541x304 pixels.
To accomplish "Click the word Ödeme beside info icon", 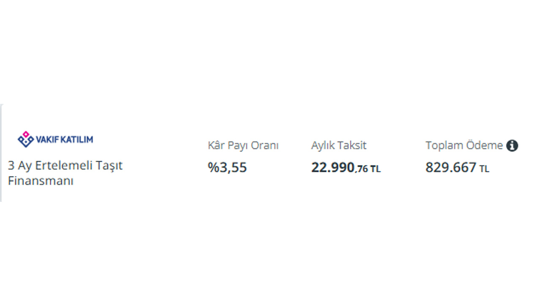I will coord(484,146).
